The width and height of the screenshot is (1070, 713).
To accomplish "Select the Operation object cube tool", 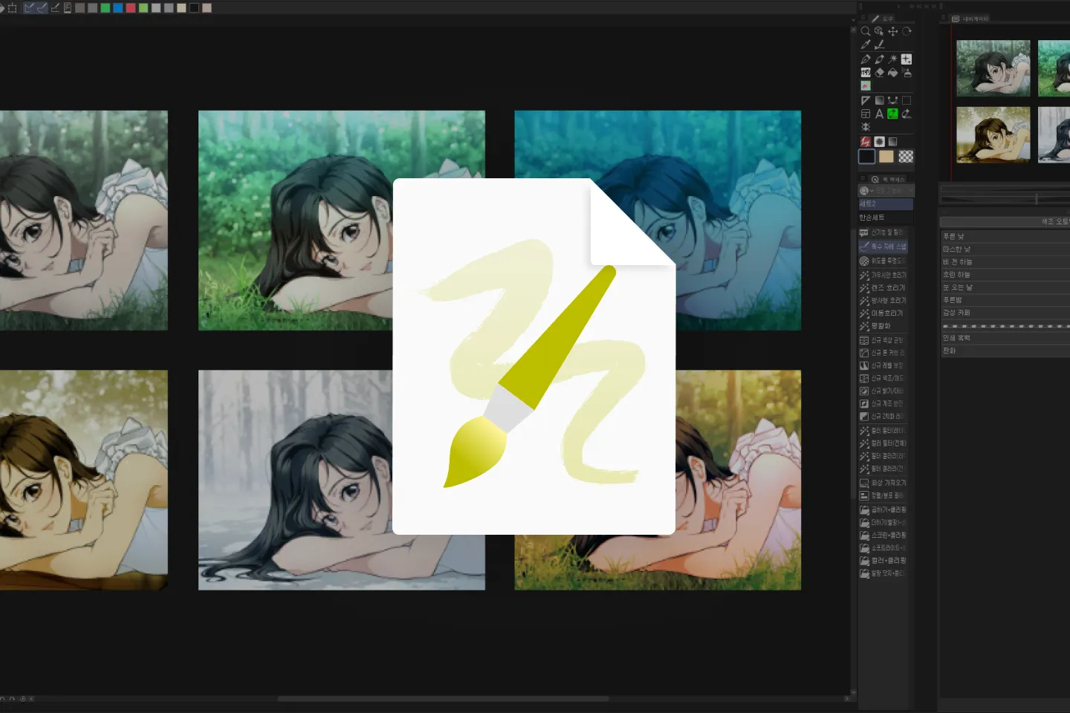I will click(879, 31).
